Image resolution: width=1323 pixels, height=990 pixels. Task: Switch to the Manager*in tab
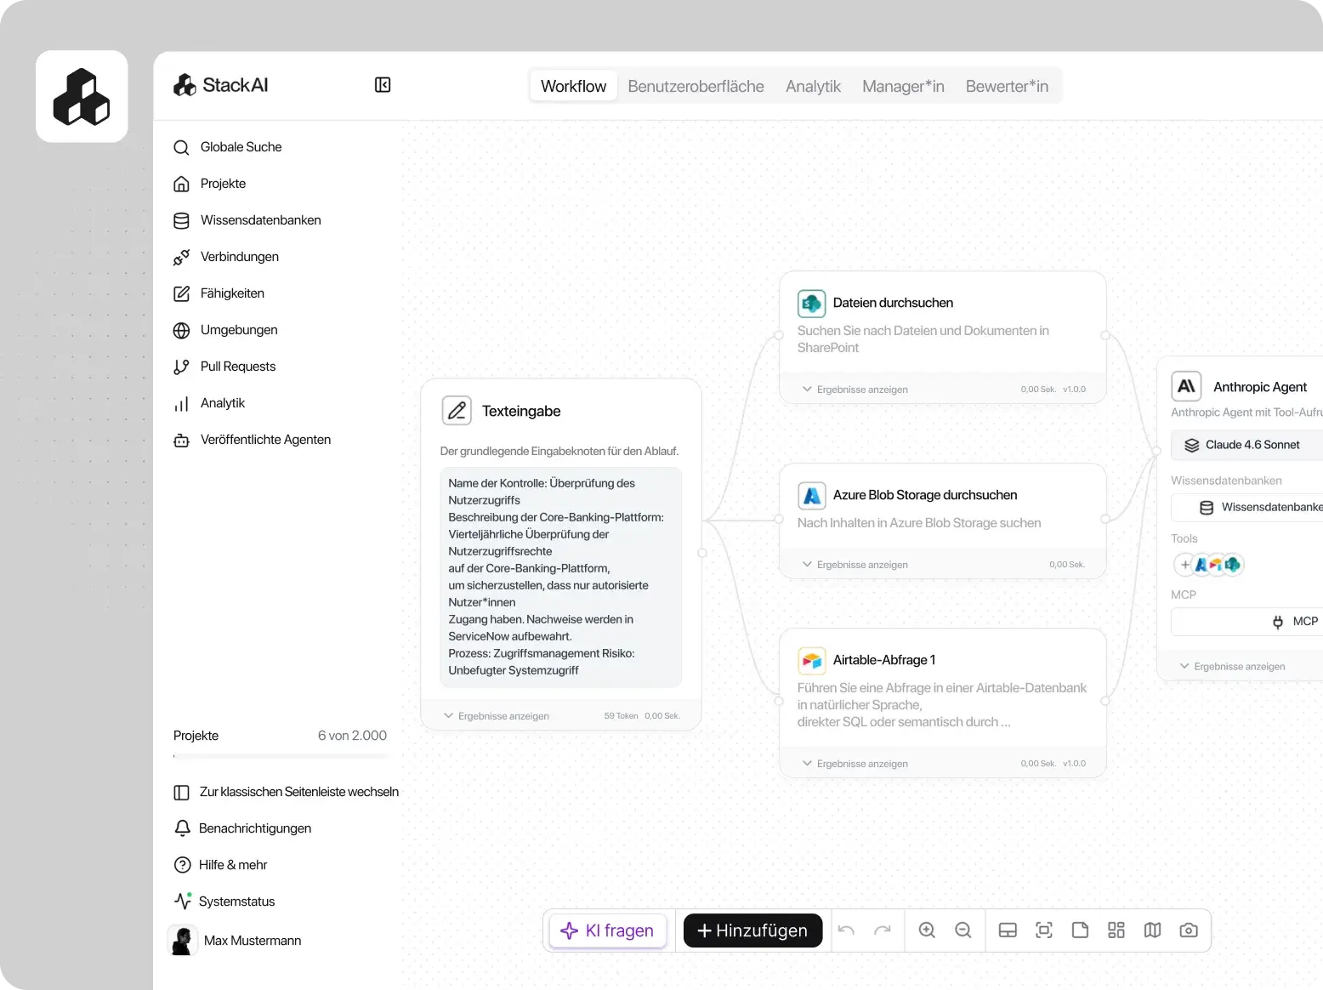click(x=903, y=86)
